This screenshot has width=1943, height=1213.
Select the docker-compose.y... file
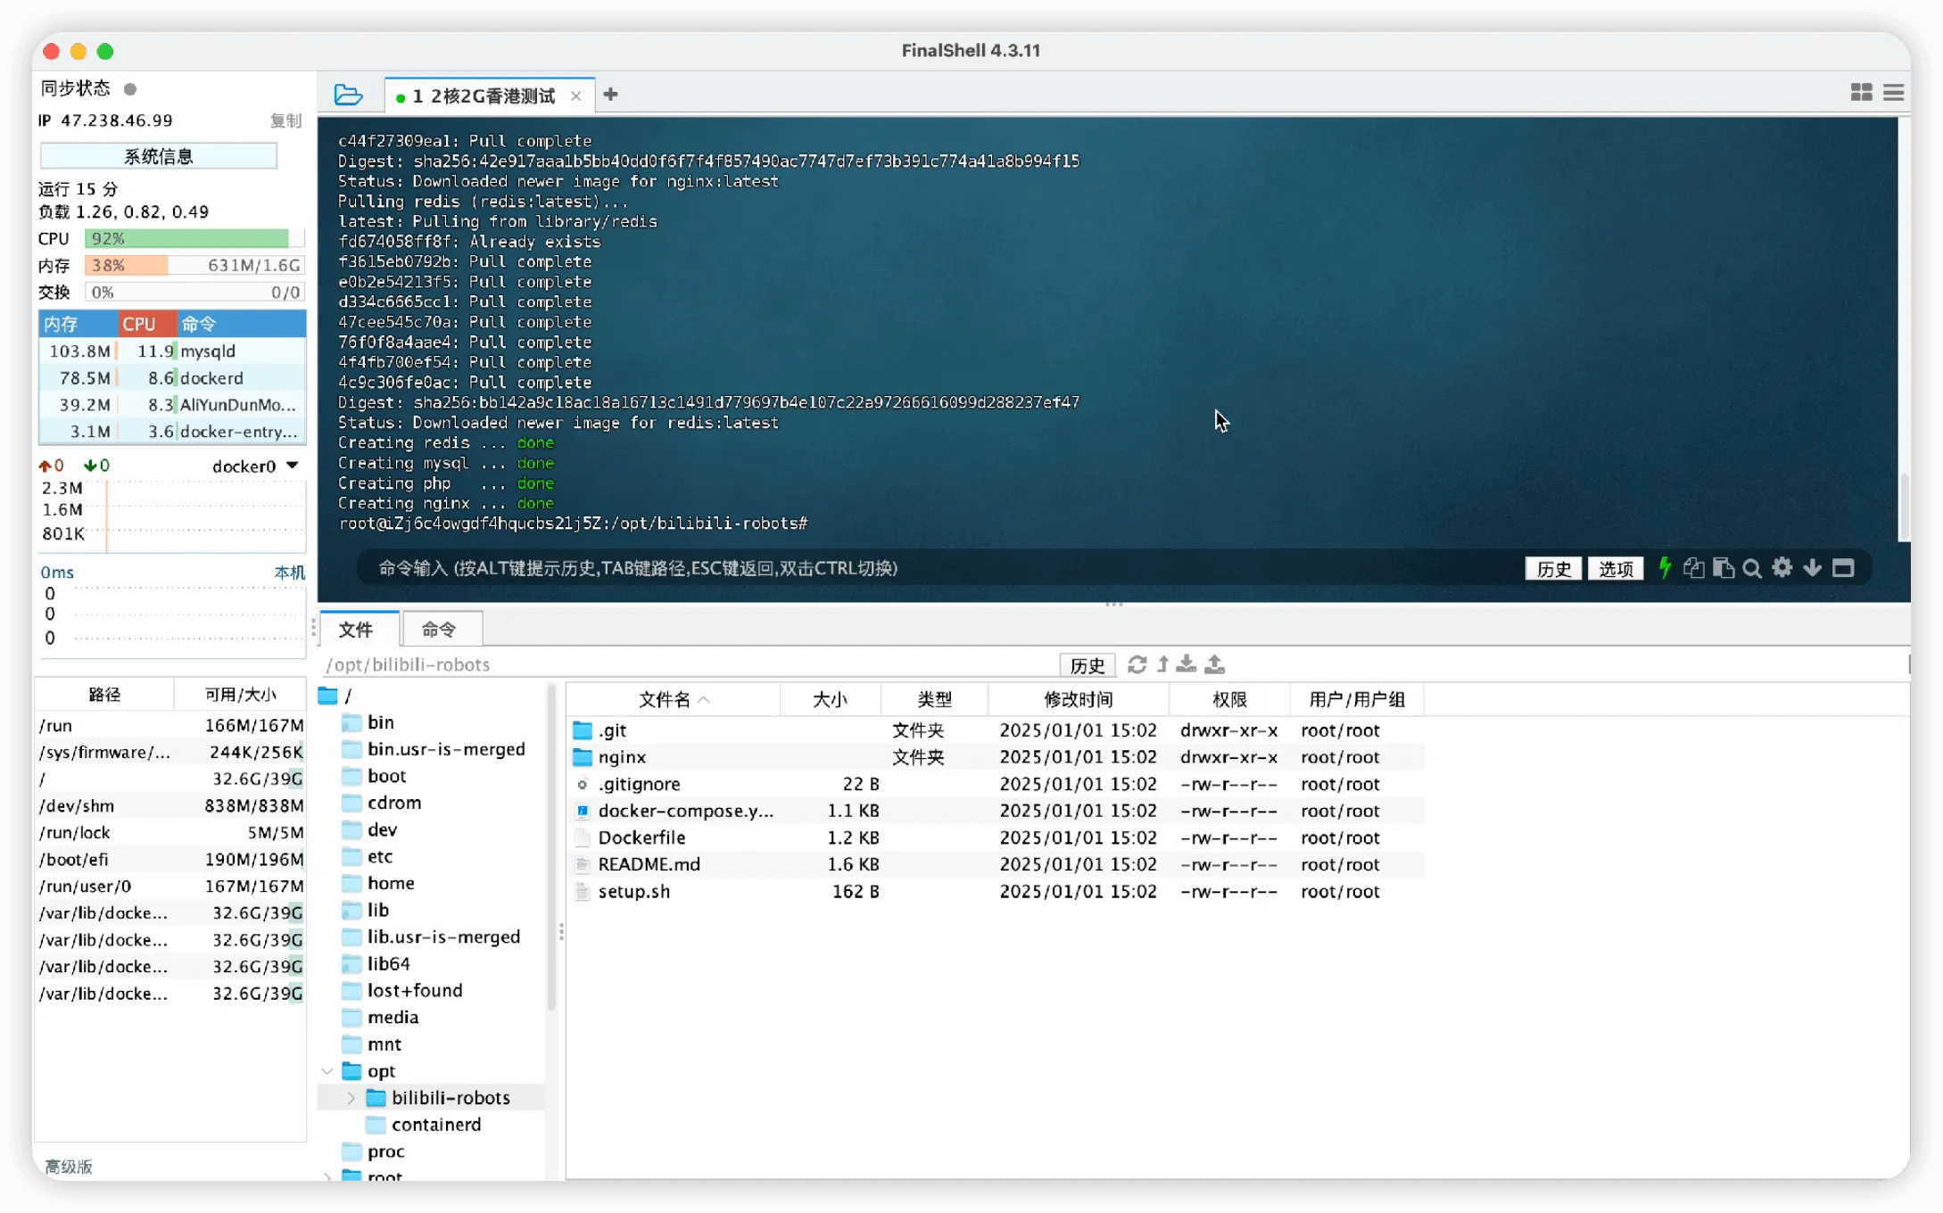(995, 810)
